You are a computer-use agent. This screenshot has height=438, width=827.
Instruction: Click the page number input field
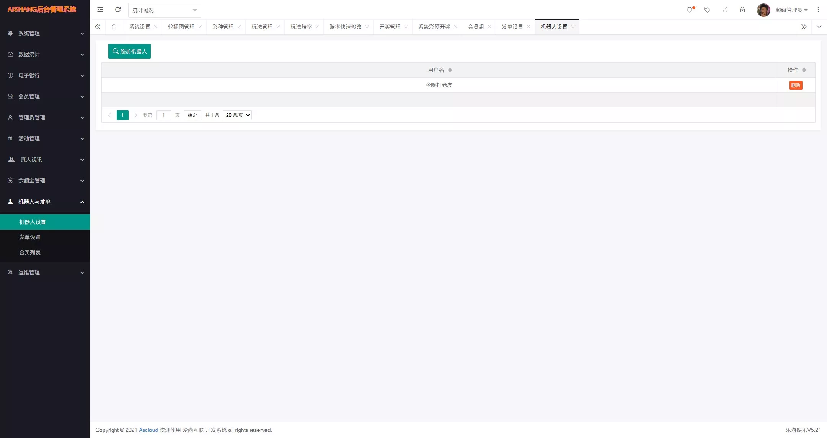pyautogui.click(x=164, y=115)
